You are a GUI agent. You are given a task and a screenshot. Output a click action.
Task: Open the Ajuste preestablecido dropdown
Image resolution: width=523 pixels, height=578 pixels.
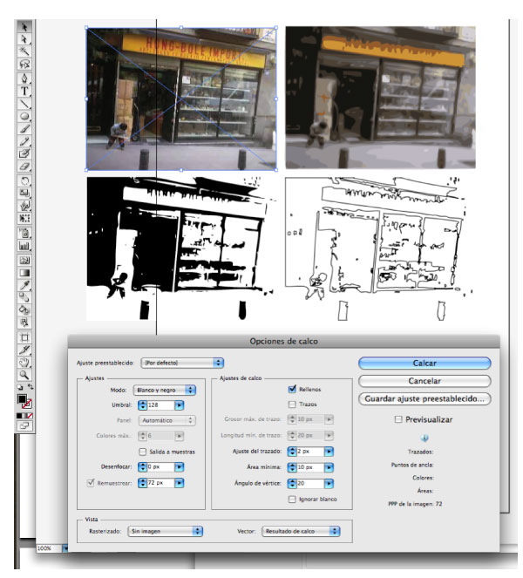point(182,363)
